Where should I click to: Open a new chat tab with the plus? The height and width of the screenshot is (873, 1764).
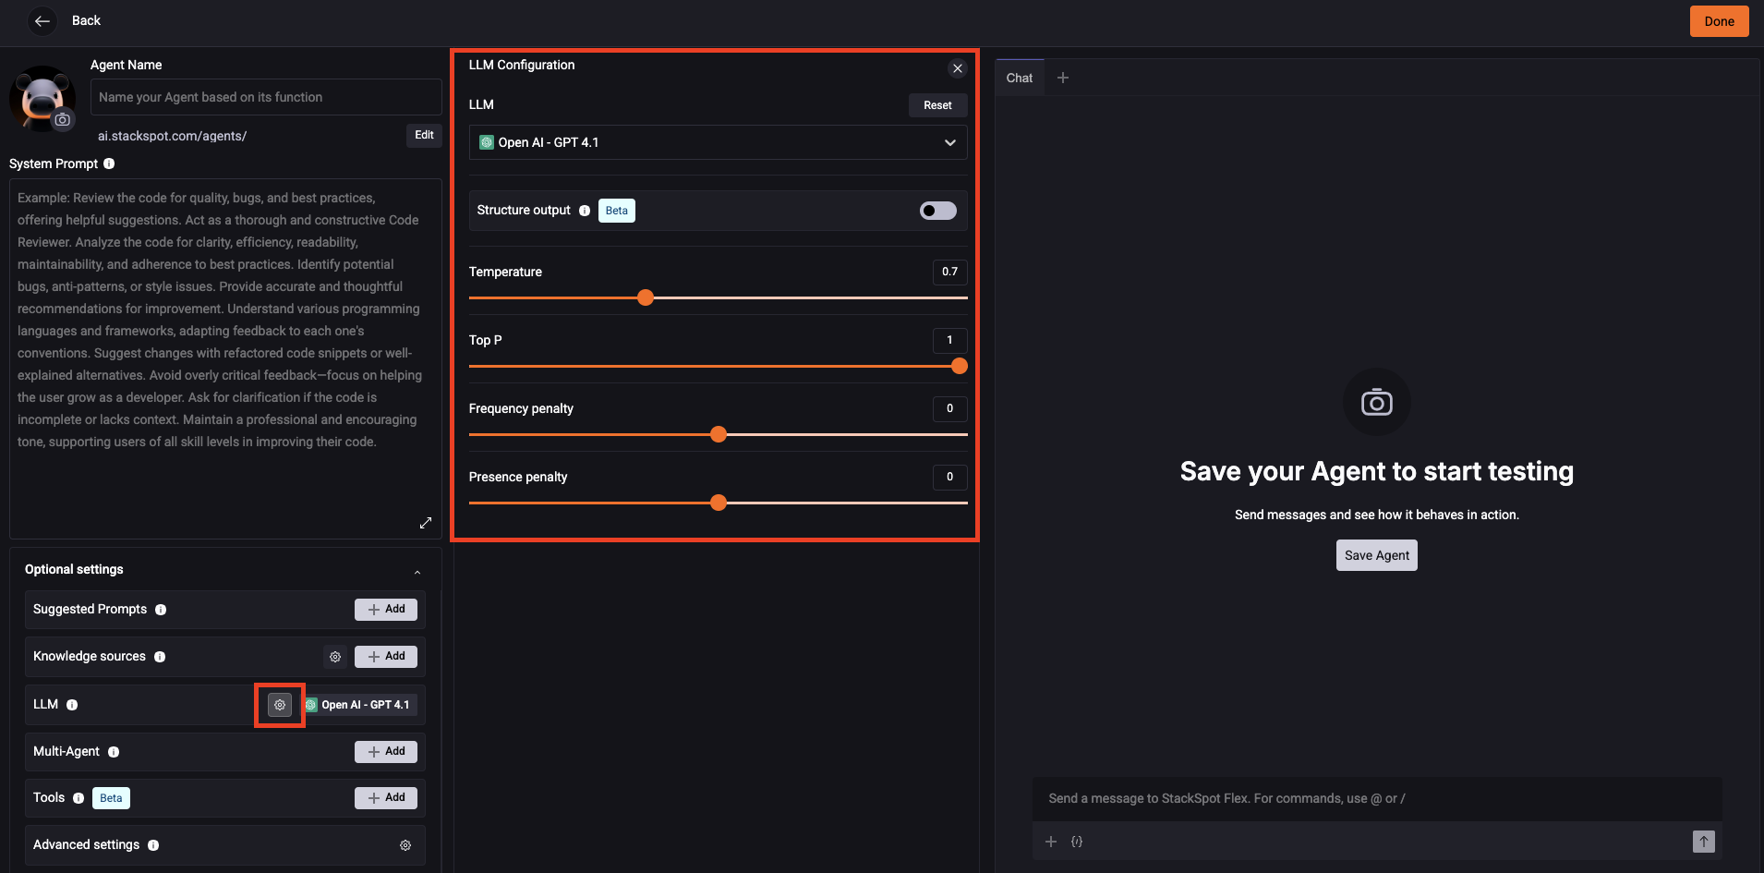pos(1062,78)
